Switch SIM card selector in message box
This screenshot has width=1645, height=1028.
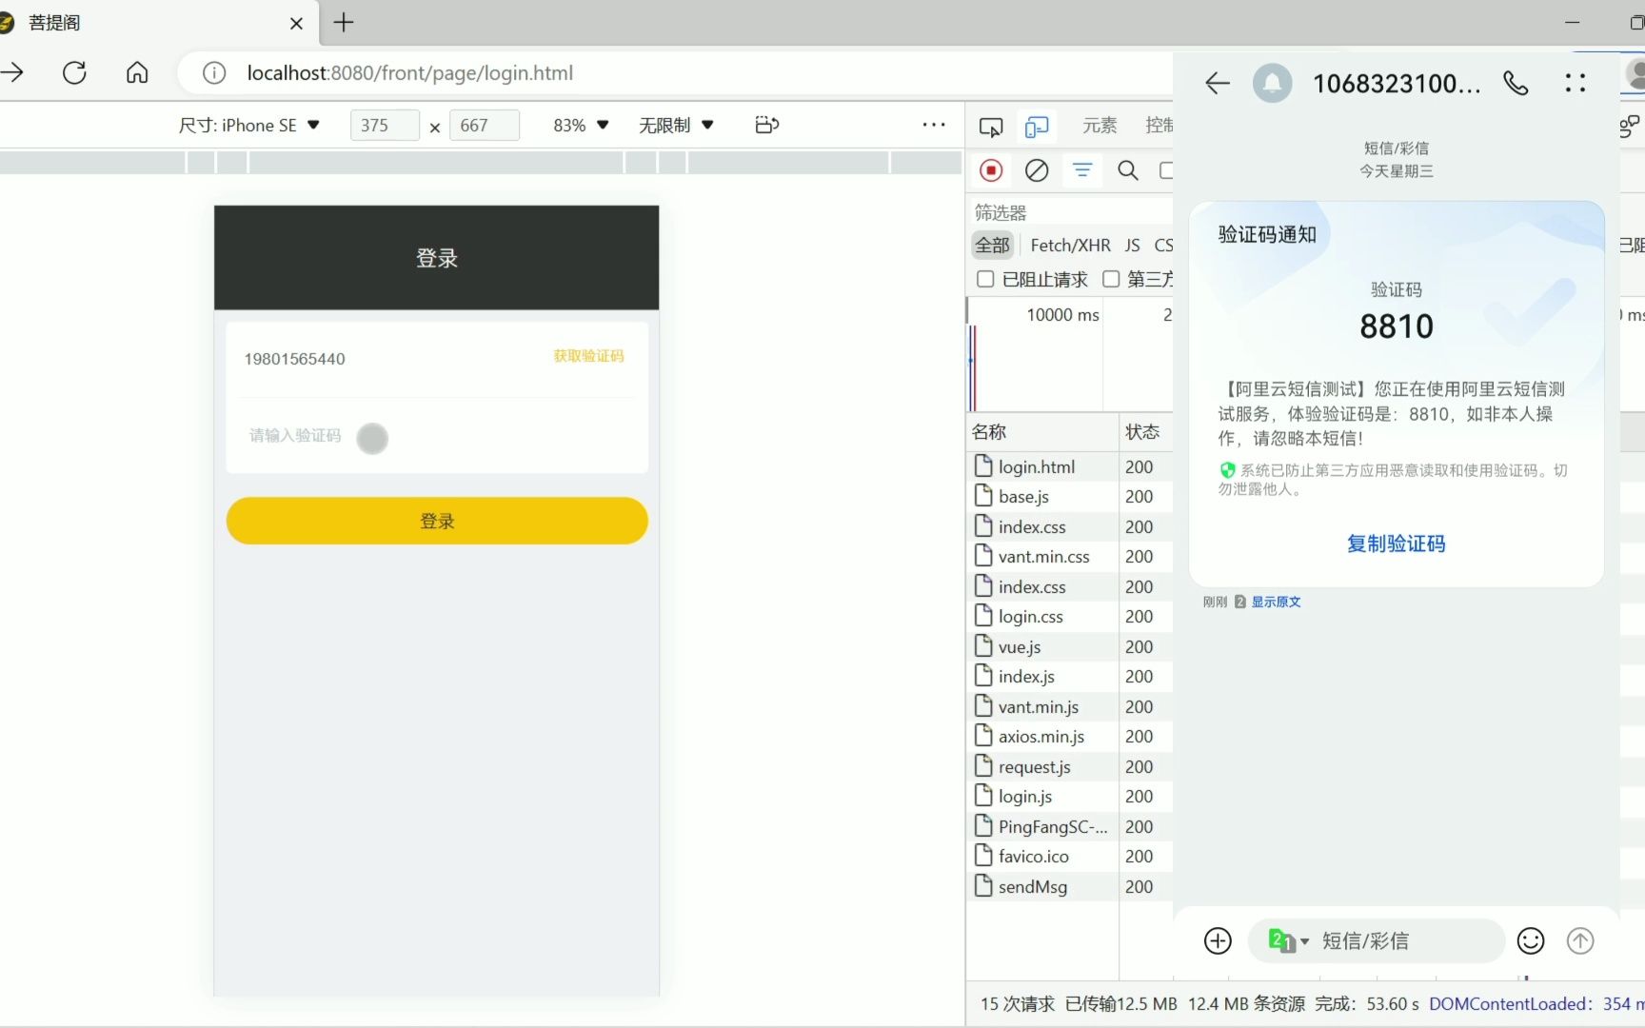[x=1289, y=940]
